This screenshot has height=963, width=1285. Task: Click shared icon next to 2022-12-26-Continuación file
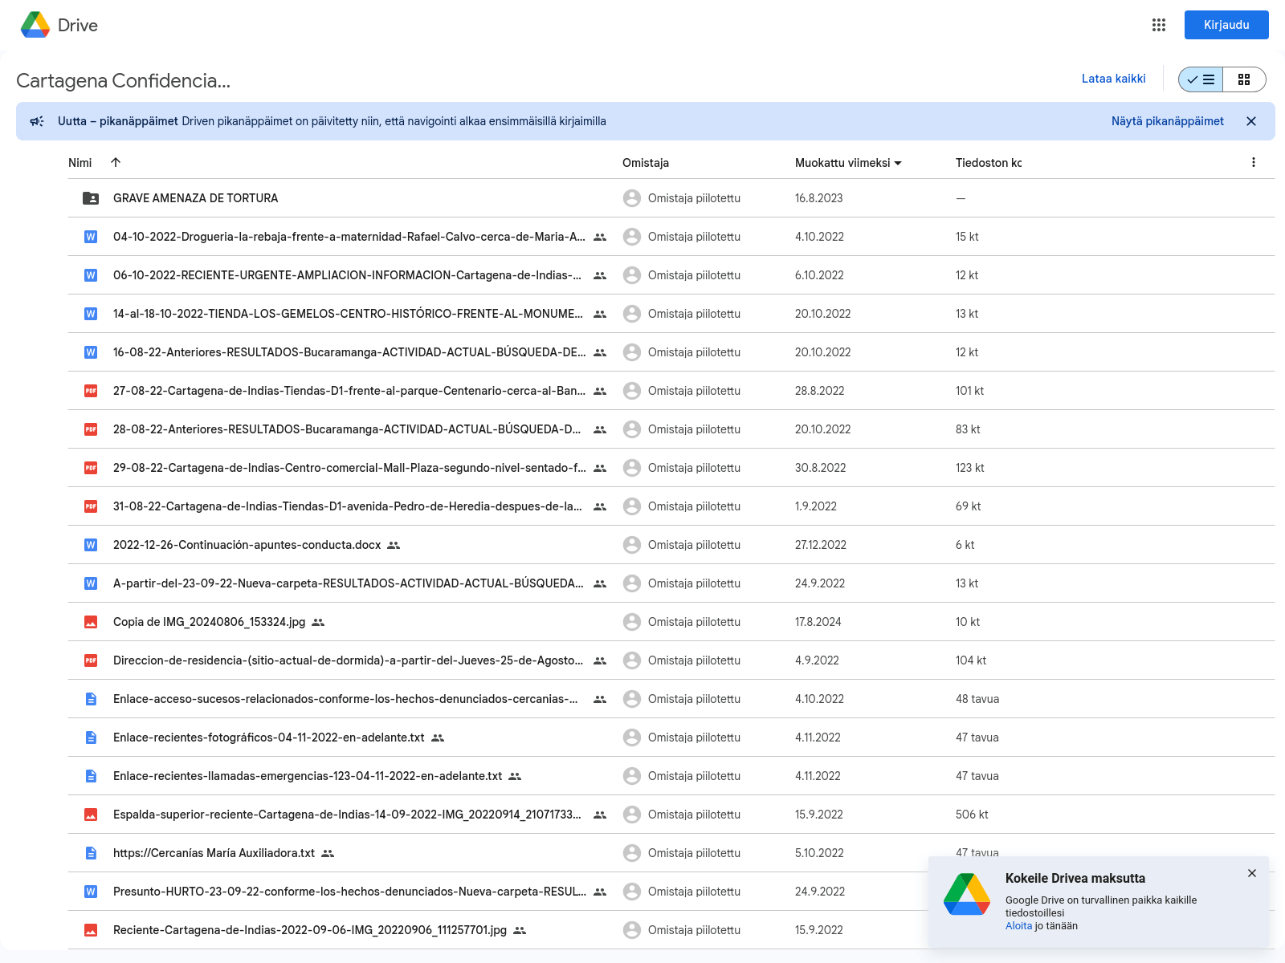(x=394, y=545)
